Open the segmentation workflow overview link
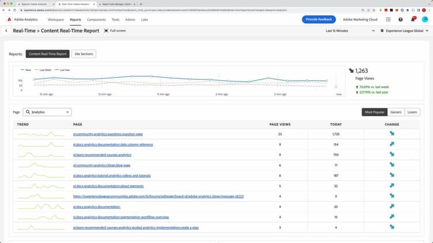433x243 pixels. pyautogui.click(x=121, y=218)
